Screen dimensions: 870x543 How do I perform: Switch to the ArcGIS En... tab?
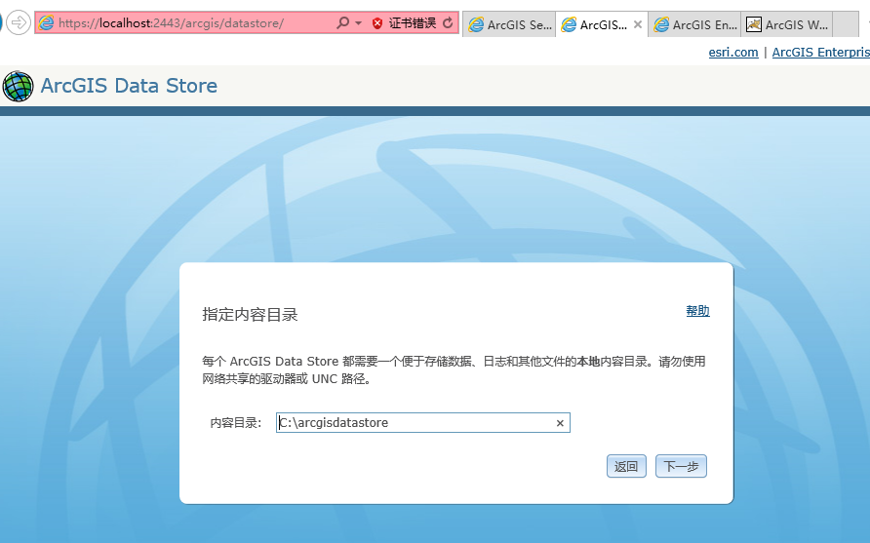pyautogui.click(x=694, y=24)
